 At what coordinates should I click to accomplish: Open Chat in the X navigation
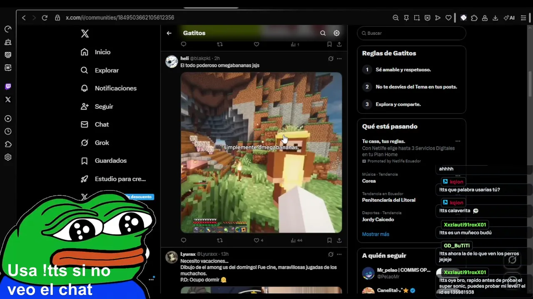[x=95, y=124]
